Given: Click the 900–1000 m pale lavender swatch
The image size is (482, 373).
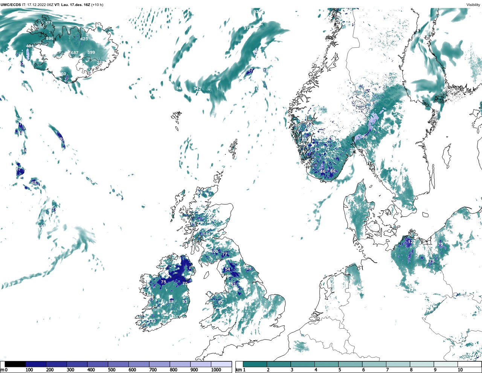Looking at the screenshot, I should [201, 364].
